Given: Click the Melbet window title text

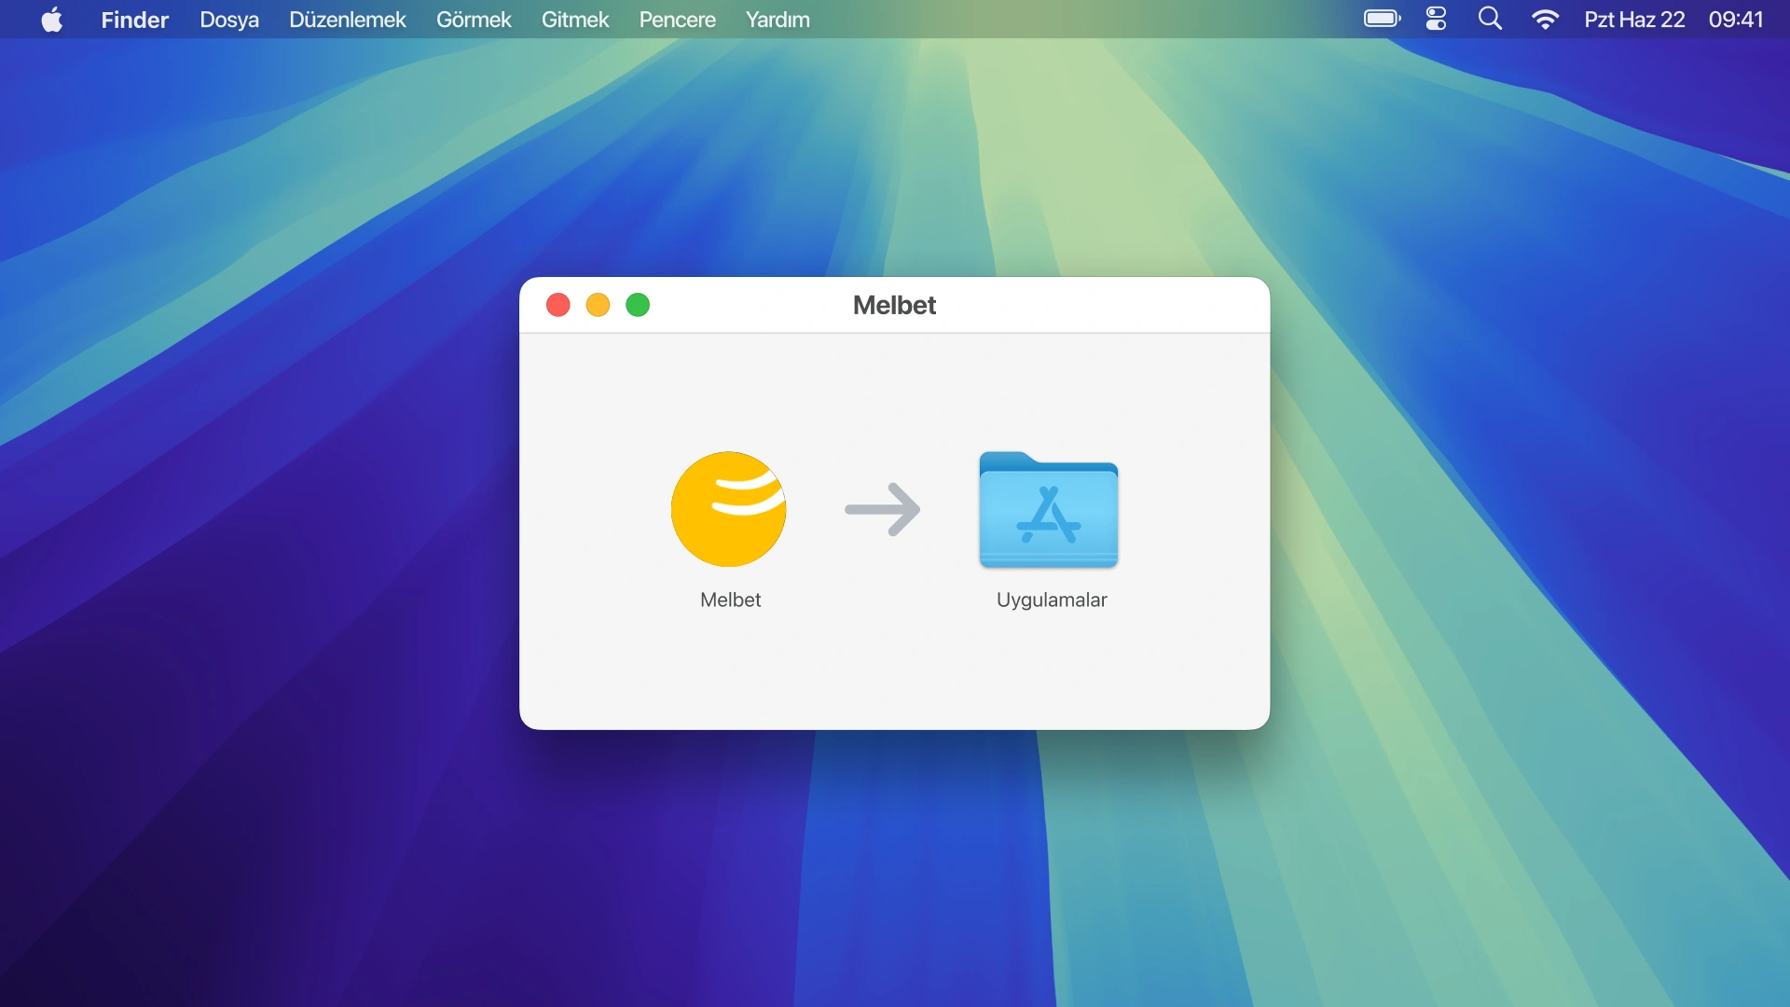Looking at the screenshot, I should pos(894,305).
